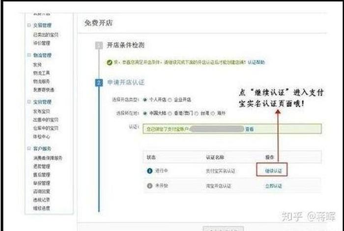
Task: Open 售后管理 in the sidebar
Action: click(42, 175)
